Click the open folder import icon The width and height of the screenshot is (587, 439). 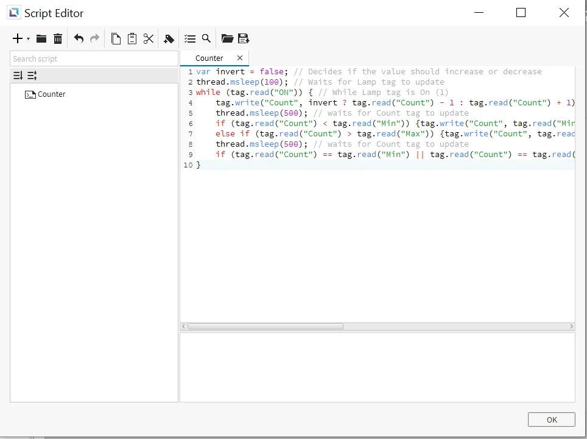(227, 39)
